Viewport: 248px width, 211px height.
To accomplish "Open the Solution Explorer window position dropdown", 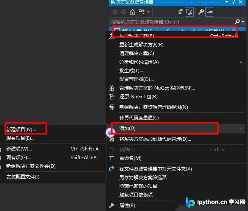I will pyautogui.click(x=227, y=2).
